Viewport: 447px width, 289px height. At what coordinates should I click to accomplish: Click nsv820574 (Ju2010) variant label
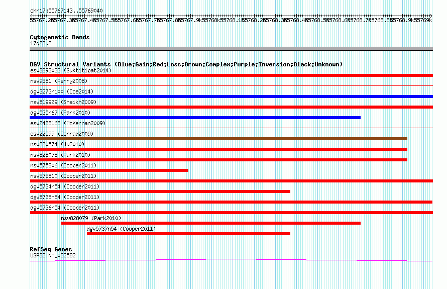click(x=57, y=144)
